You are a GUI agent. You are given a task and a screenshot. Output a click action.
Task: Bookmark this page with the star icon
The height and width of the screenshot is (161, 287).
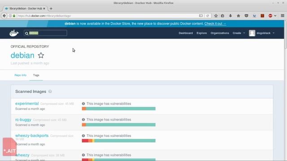tap(216, 16)
